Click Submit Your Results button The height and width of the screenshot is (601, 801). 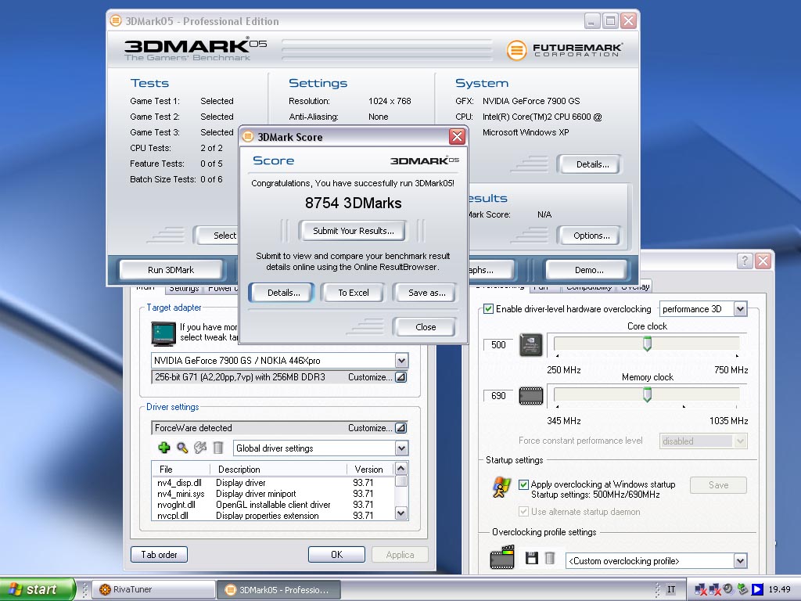click(353, 231)
